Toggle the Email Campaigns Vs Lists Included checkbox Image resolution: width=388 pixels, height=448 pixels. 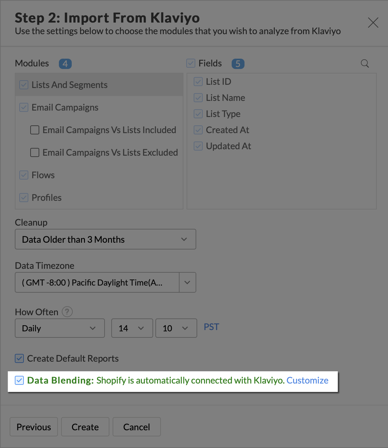pos(35,130)
